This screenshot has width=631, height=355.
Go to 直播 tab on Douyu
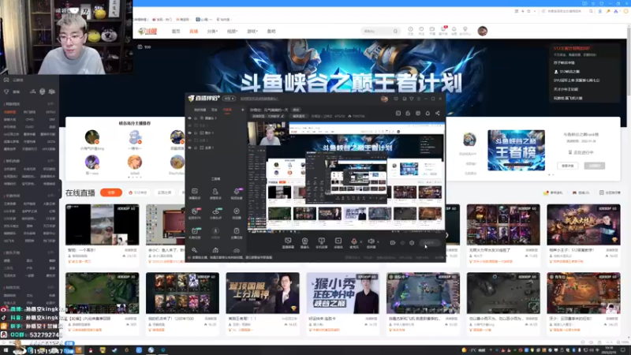[193, 31]
